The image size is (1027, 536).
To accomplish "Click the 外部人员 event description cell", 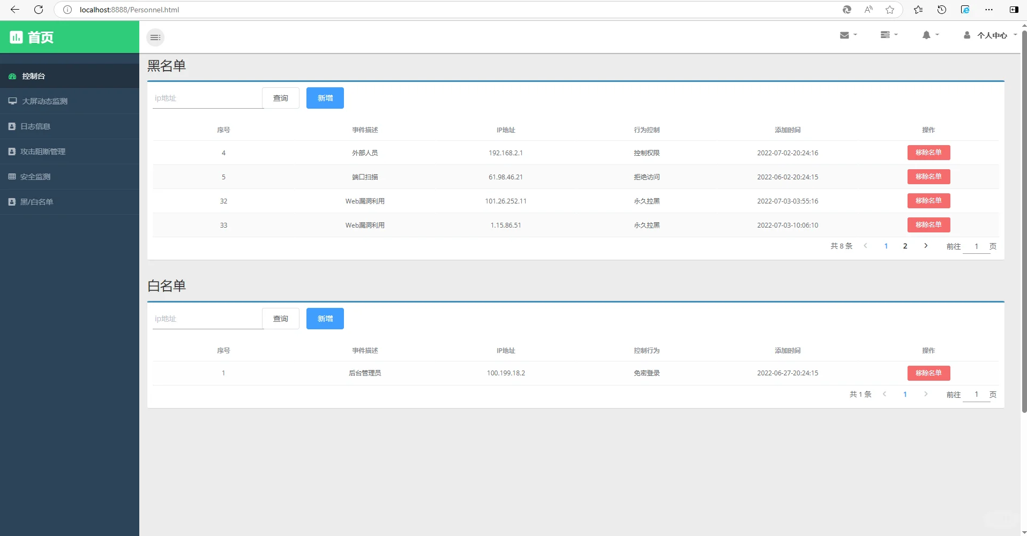I will (x=365, y=153).
